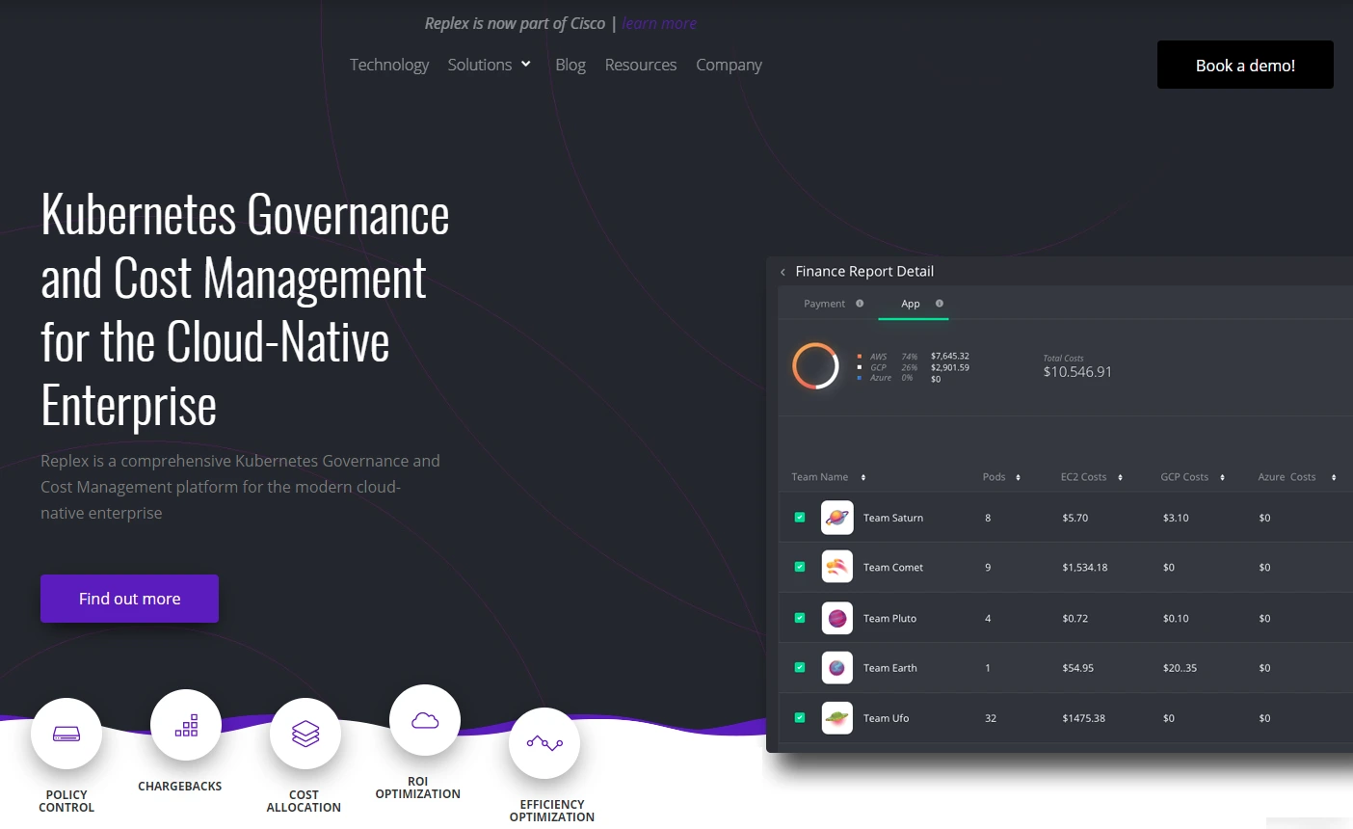Open the Company menu item
Screen dimensions: 1353x829
(729, 65)
